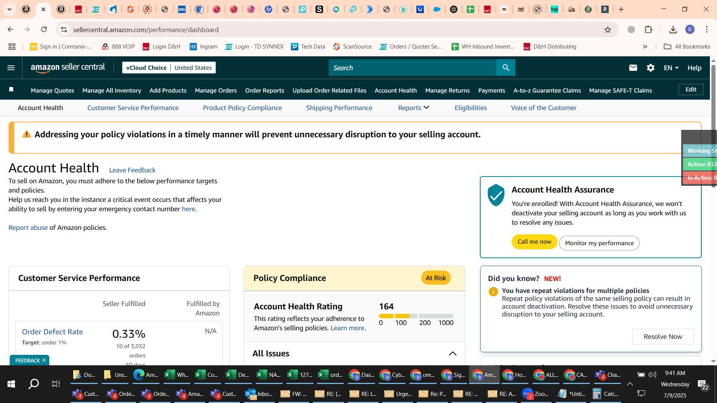Screen dimensions: 717x403
Task: Click the Account Health Rating bar
Action: [416, 316]
